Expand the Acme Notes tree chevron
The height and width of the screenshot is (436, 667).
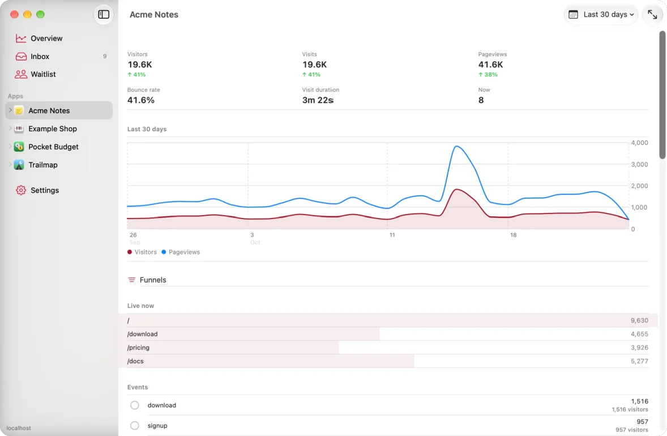10,110
